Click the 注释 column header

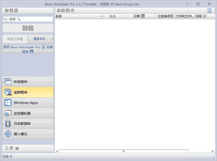pos(204,16)
